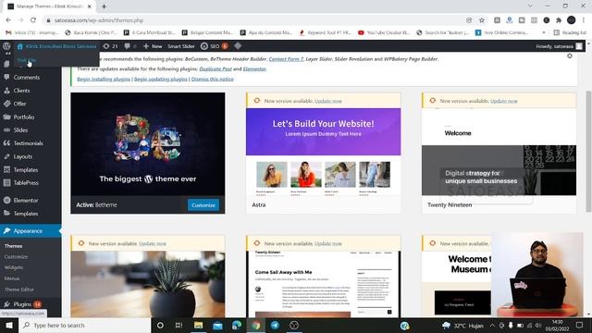The width and height of the screenshot is (592, 333).
Task: Open the WordPress logo menu
Action: 6,46
